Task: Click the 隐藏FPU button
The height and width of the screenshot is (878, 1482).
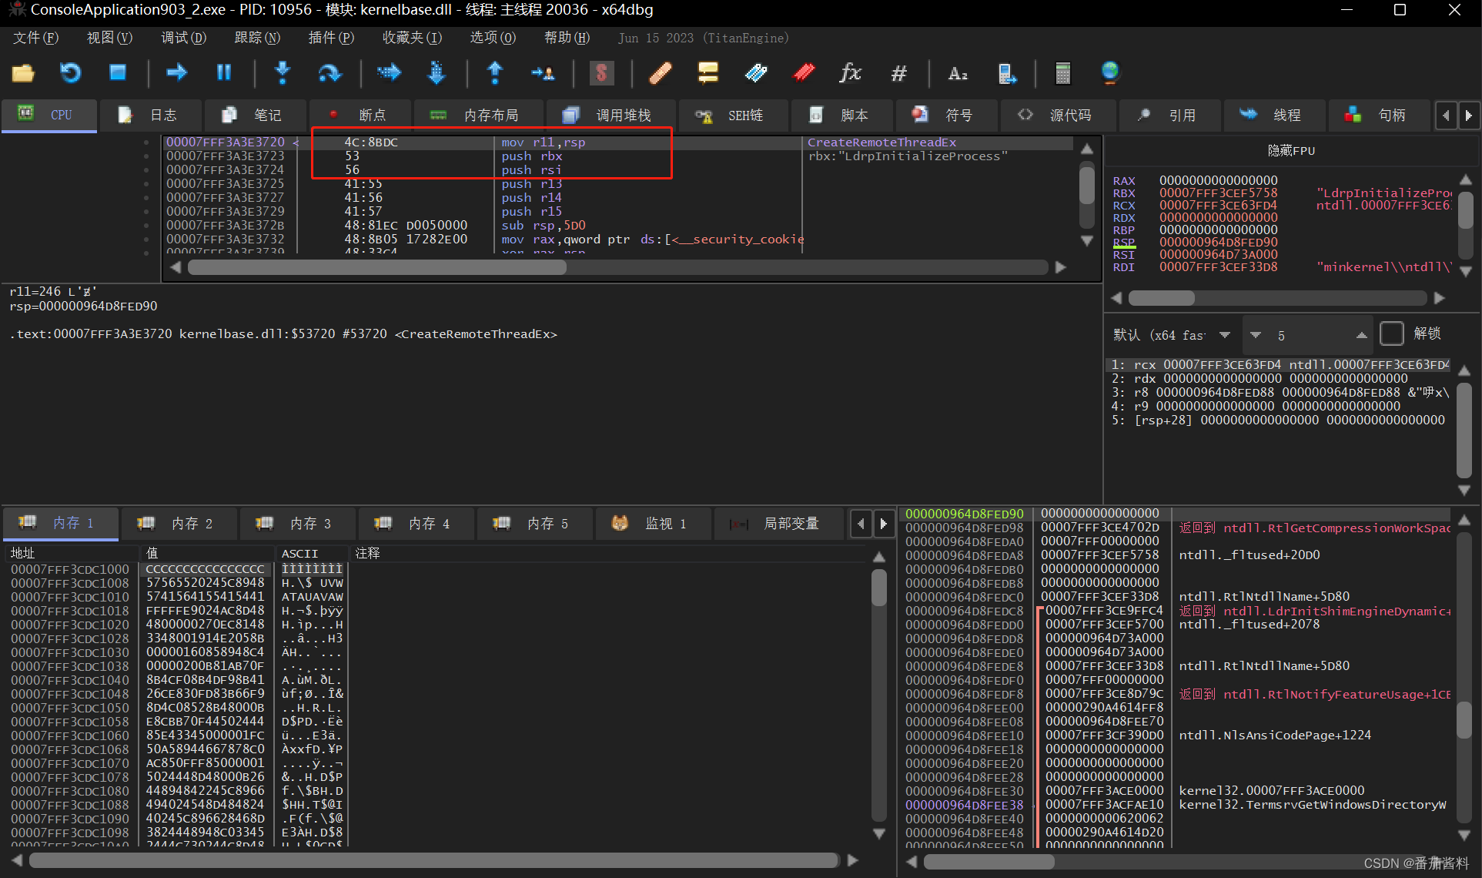Action: [x=1291, y=150]
